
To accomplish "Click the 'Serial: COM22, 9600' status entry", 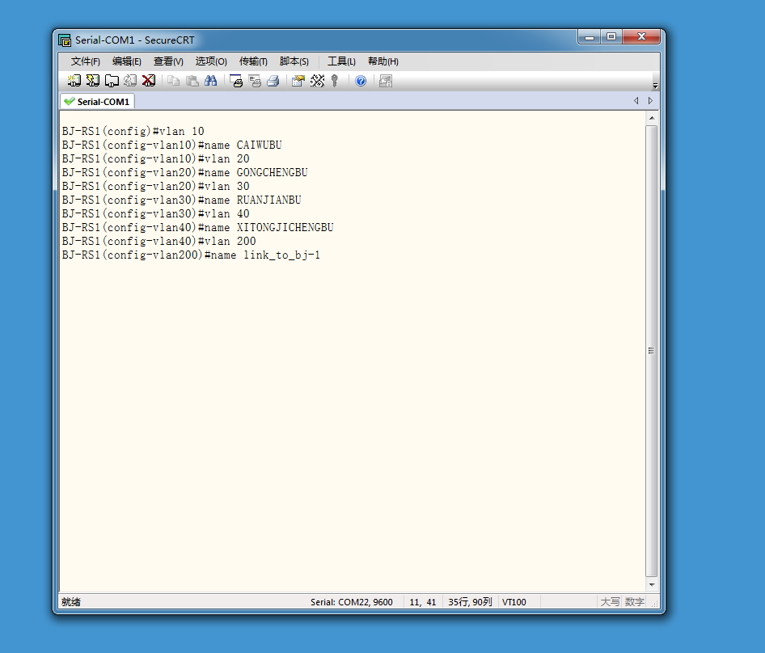I will pyautogui.click(x=351, y=602).
